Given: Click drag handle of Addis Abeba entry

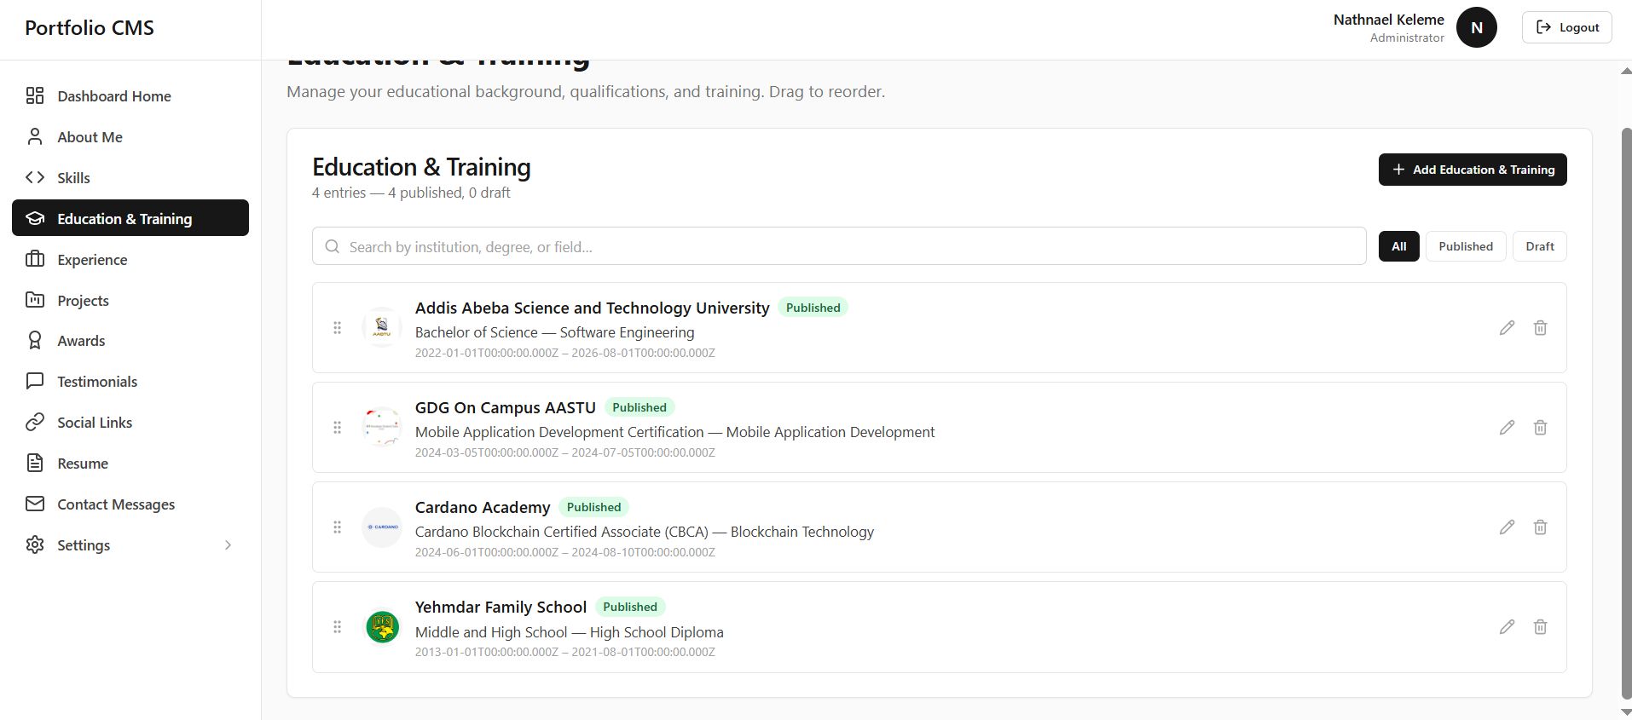Looking at the screenshot, I should [x=337, y=327].
